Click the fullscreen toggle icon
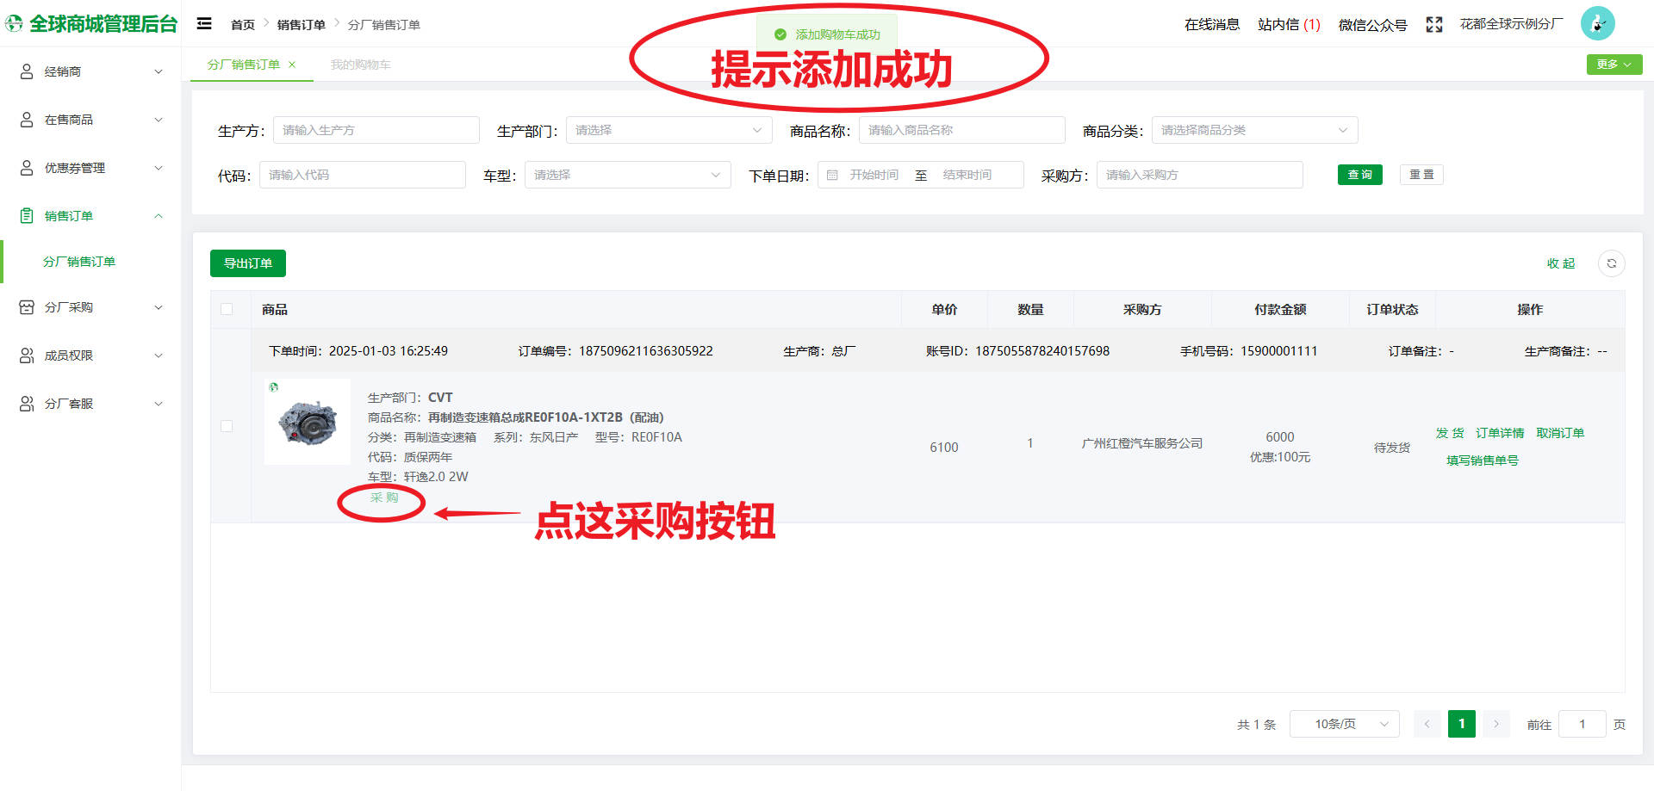The image size is (1654, 791). pyautogui.click(x=1433, y=25)
